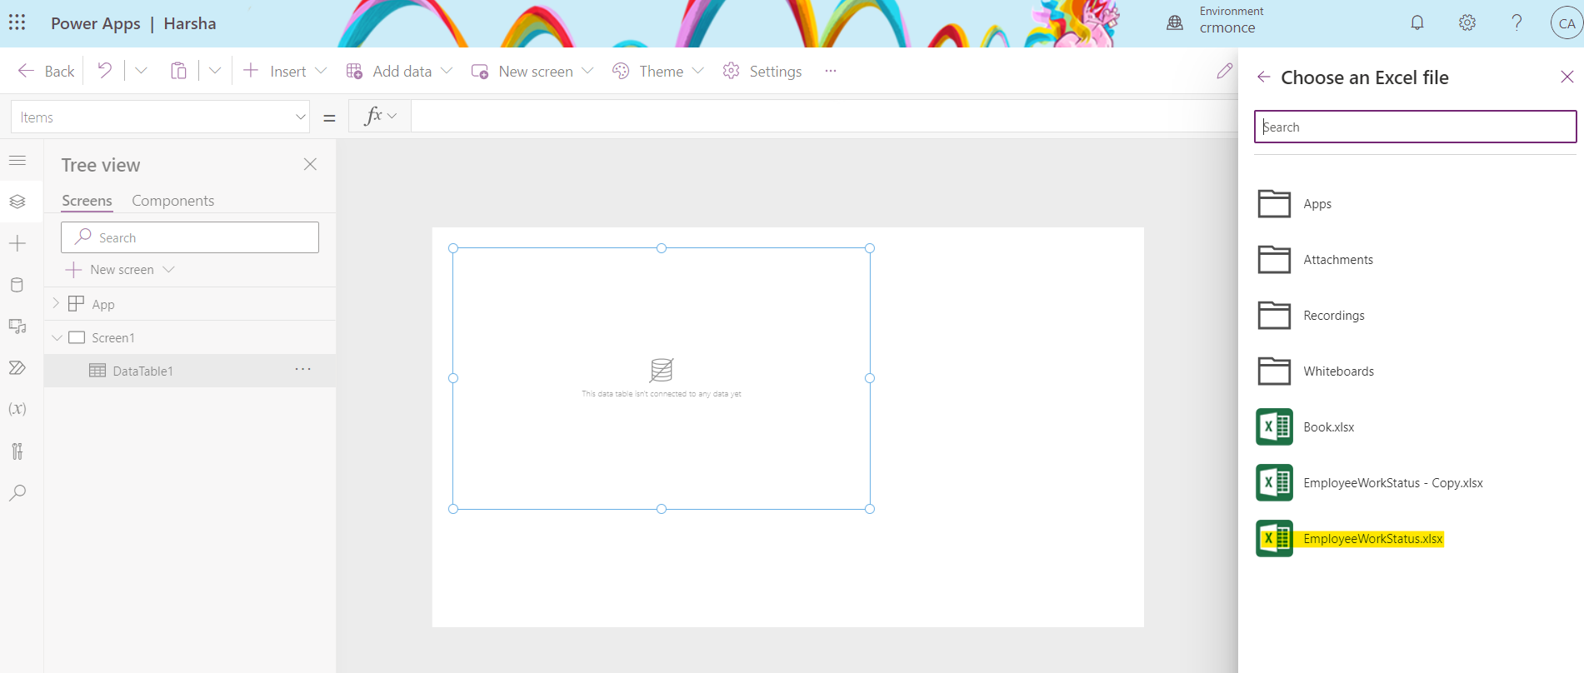Click the Tree view search box
Image resolution: width=1584 pixels, height=673 pixels.
pos(190,237)
